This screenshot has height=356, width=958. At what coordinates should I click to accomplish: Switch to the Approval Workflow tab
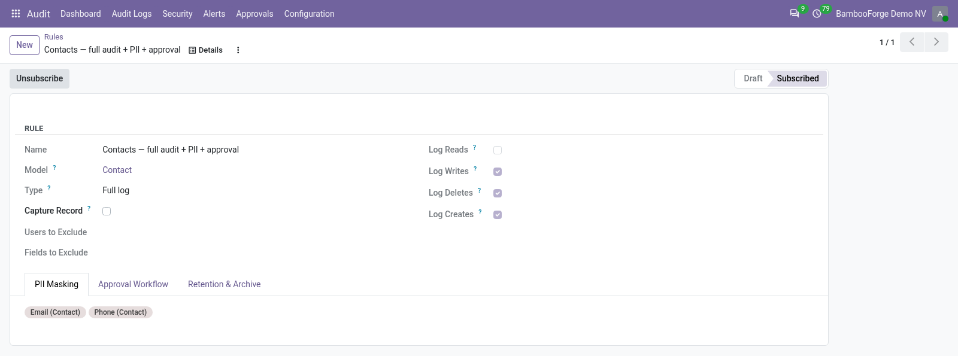pyautogui.click(x=133, y=284)
